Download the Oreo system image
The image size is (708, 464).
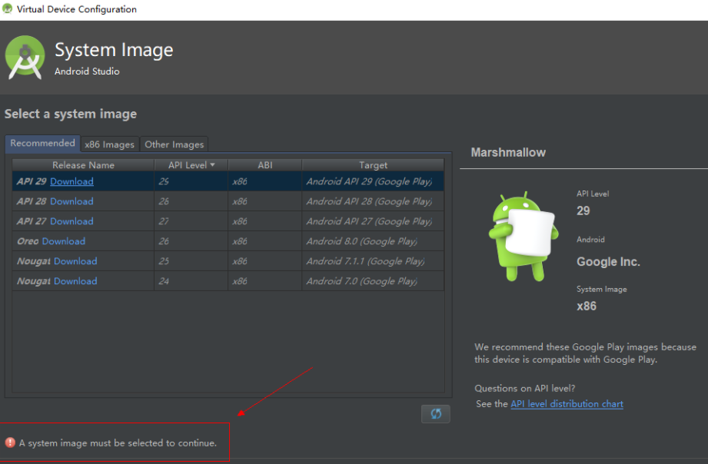64,241
